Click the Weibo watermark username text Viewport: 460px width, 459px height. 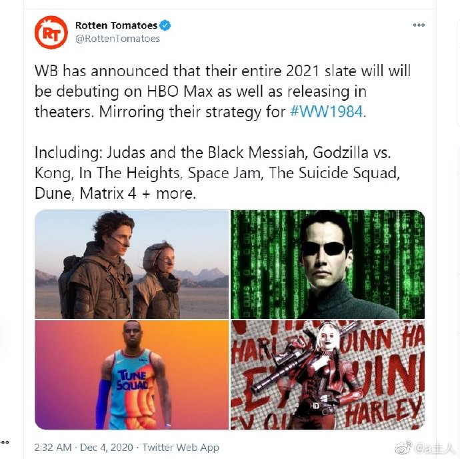(x=435, y=448)
